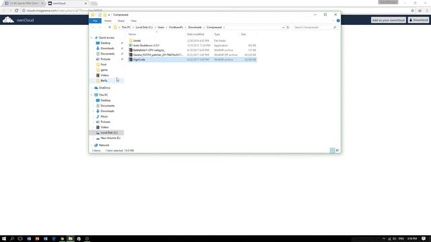
Task: Open Documents under This PC
Action: click(x=108, y=106)
